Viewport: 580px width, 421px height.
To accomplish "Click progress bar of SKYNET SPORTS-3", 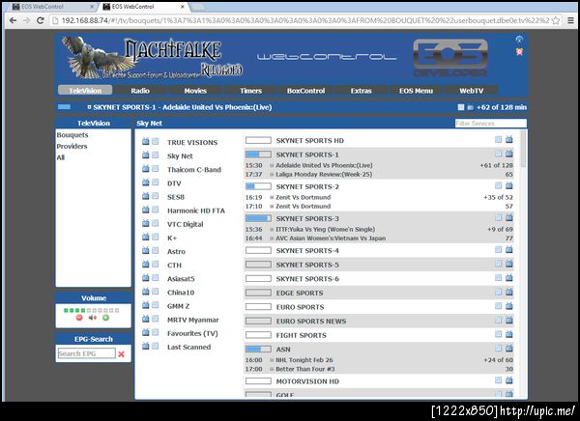I will click(x=258, y=218).
